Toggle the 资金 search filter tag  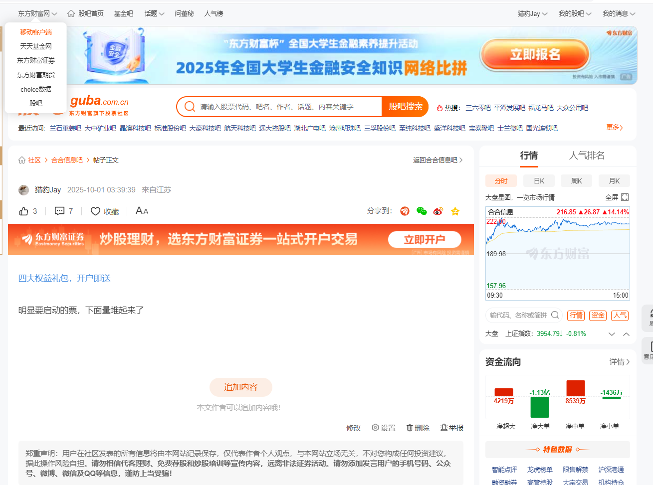598,315
